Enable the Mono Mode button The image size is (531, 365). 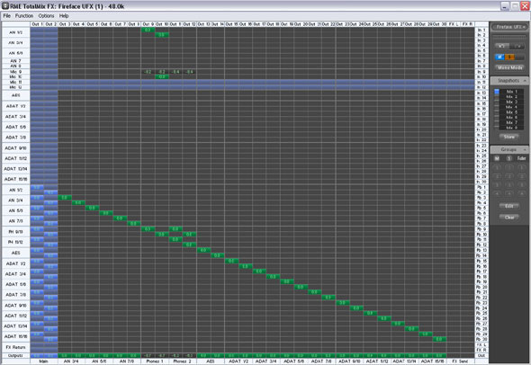[509, 67]
